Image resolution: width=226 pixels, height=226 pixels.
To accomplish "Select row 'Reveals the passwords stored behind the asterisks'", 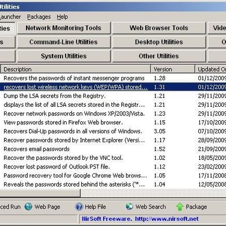I will point(113,184).
